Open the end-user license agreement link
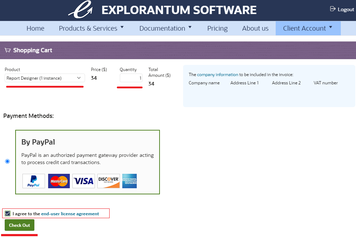This screenshot has height=238, width=356. click(70, 214)
